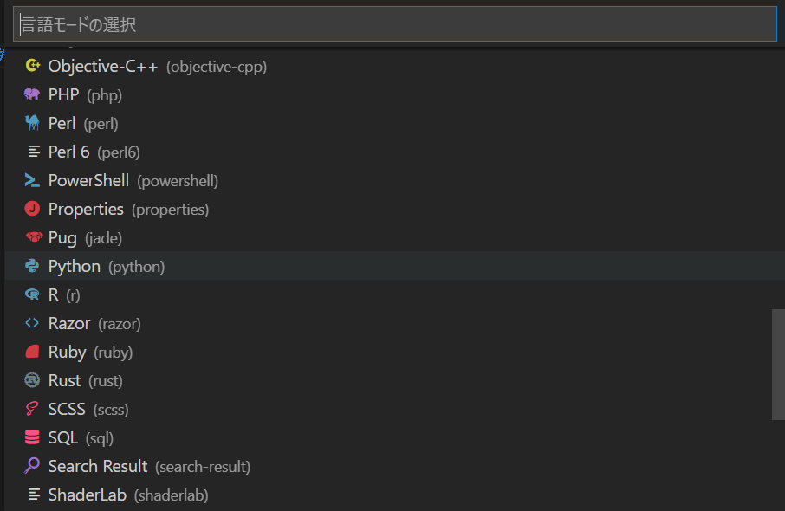Choose SCSS language mode

tap(394, 409)
